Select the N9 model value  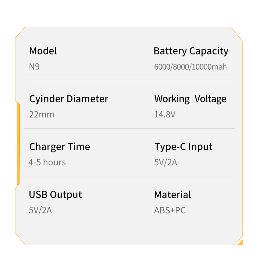point(34,67)
